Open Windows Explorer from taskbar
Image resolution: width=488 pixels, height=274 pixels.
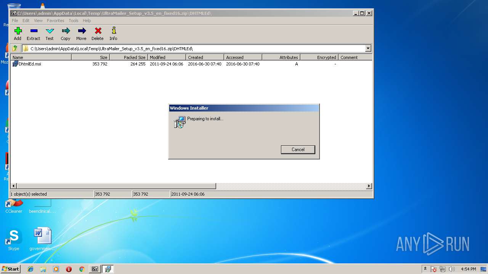[43, 269]
